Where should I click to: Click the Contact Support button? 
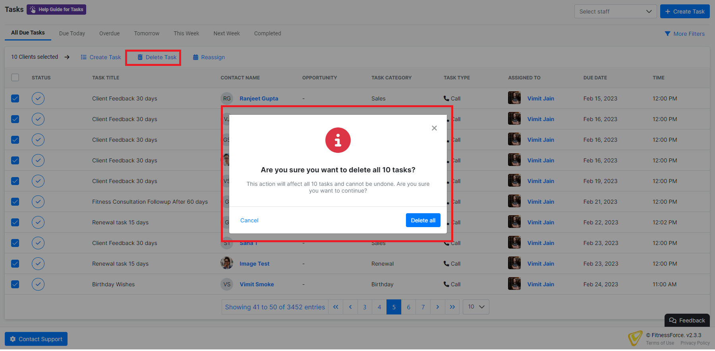[x=36, y=339]
